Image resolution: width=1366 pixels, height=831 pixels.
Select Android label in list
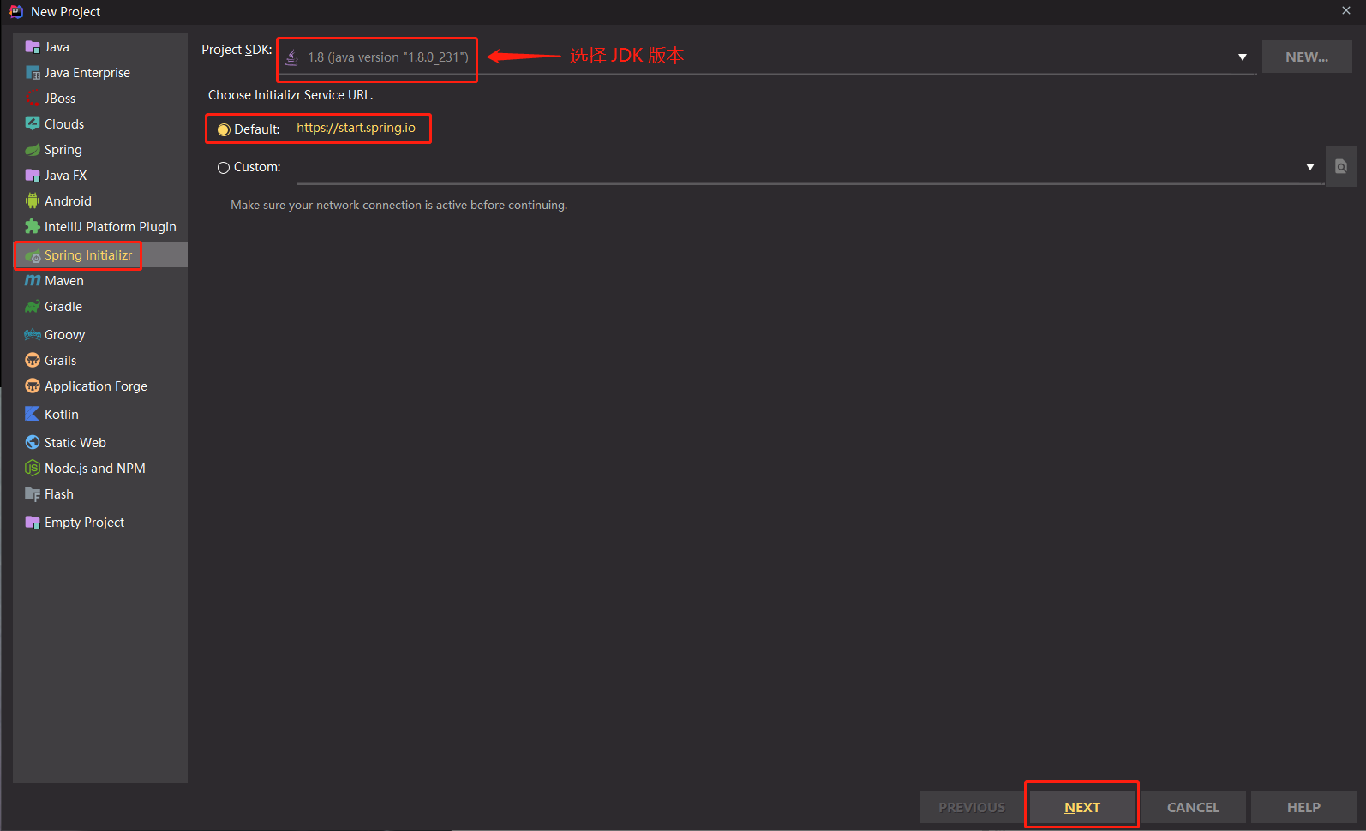pos(68,201)
